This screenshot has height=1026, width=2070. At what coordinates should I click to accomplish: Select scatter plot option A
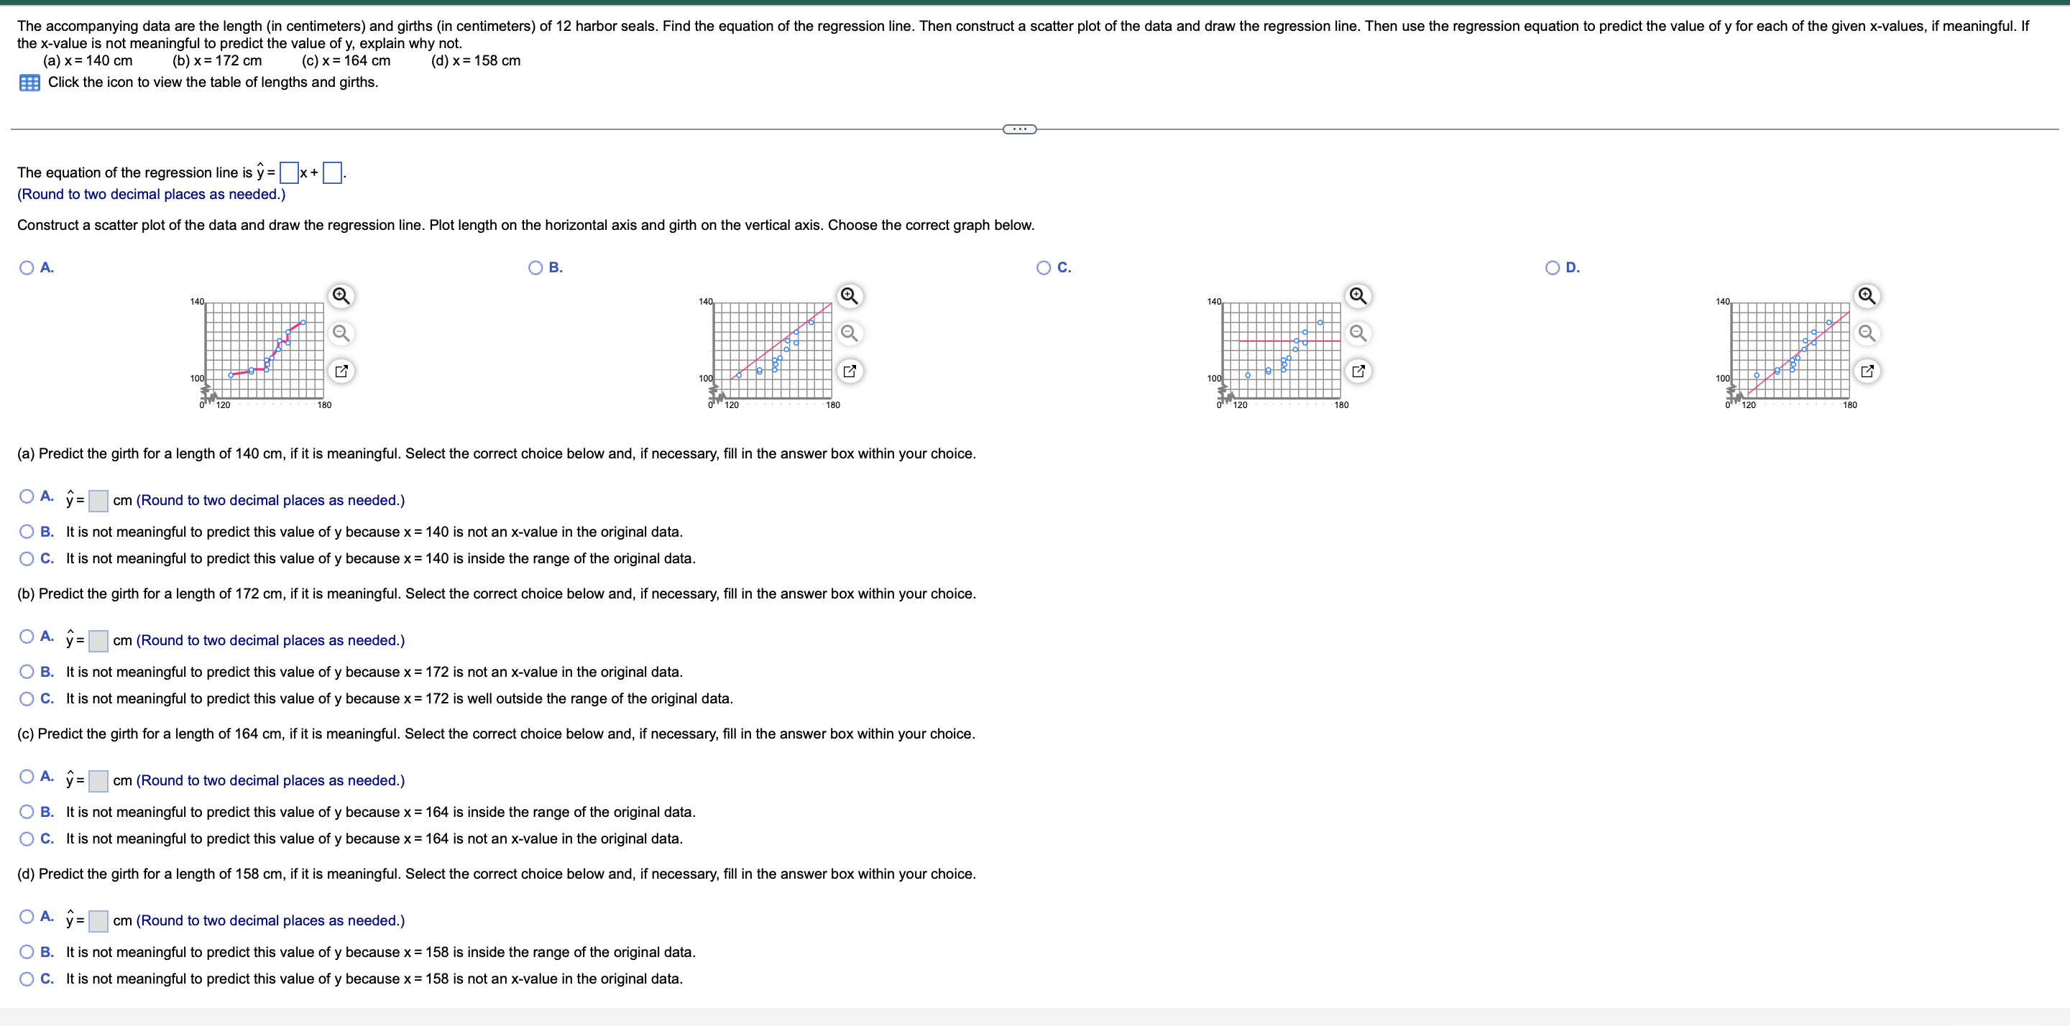click(27, 267)
